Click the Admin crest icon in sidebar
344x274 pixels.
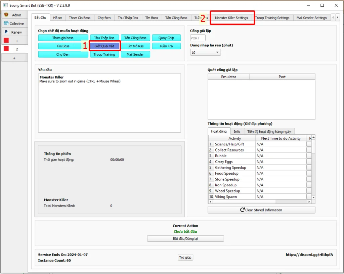click(x=6, y=15)
